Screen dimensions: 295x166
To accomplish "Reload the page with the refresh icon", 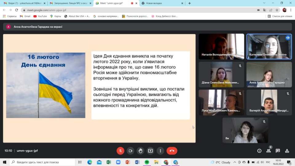I will coord(17,10).
